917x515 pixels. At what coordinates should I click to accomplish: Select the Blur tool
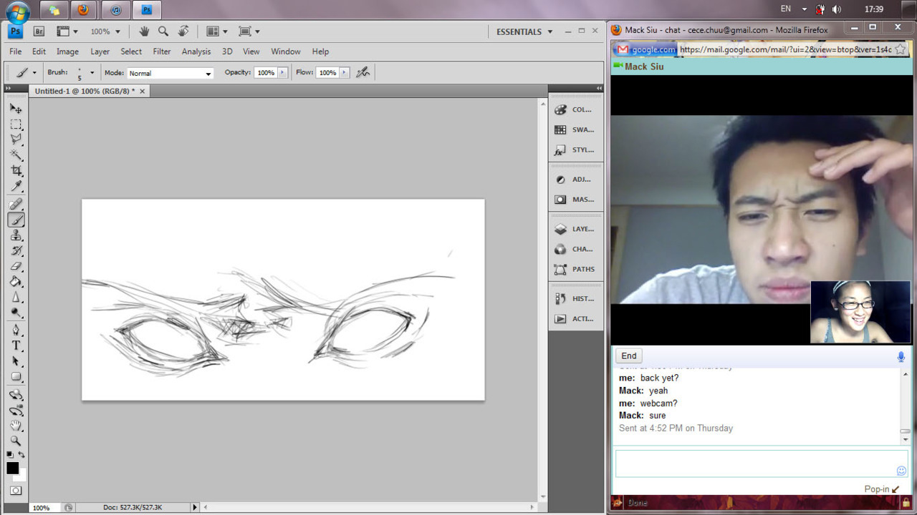pos(16,298)
